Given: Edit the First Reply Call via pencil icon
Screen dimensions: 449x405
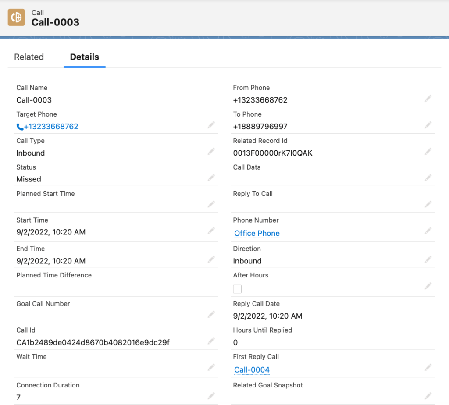Looking at the screenshot, I should pyautogui.click(x=428, y=367).
